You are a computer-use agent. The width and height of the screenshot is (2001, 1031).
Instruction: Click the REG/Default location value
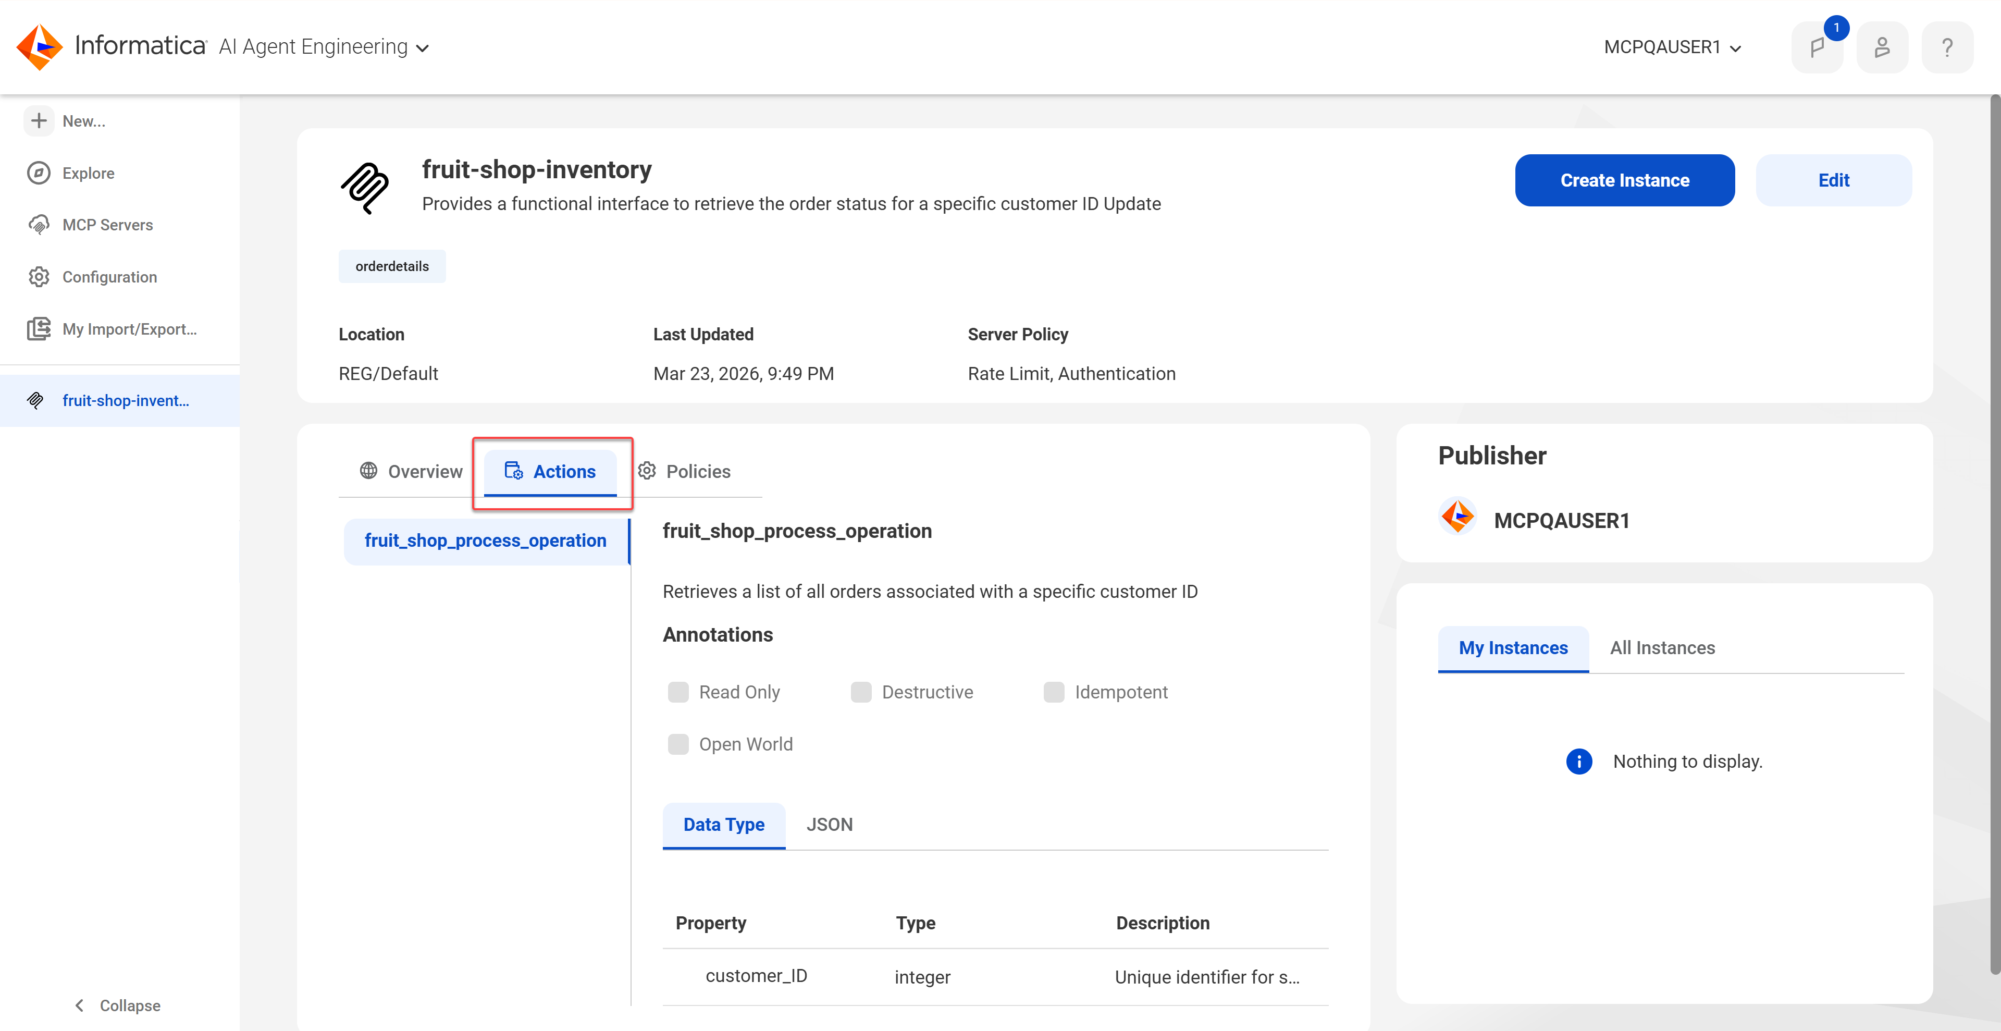pos(388,374)
